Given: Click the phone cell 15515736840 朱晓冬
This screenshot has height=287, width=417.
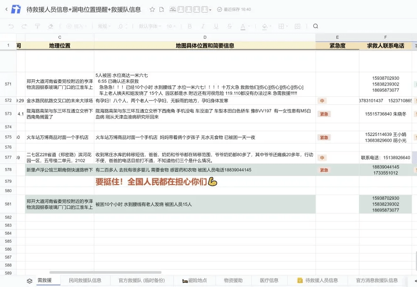Looking at the screenshot, I should point(385,114).
